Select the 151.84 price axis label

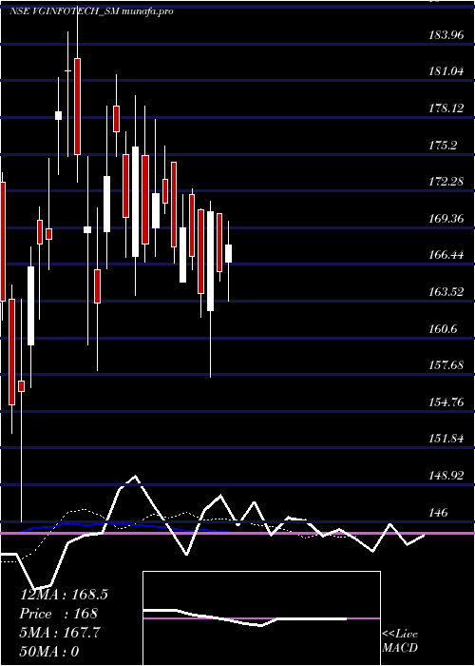tap(446, 439)
